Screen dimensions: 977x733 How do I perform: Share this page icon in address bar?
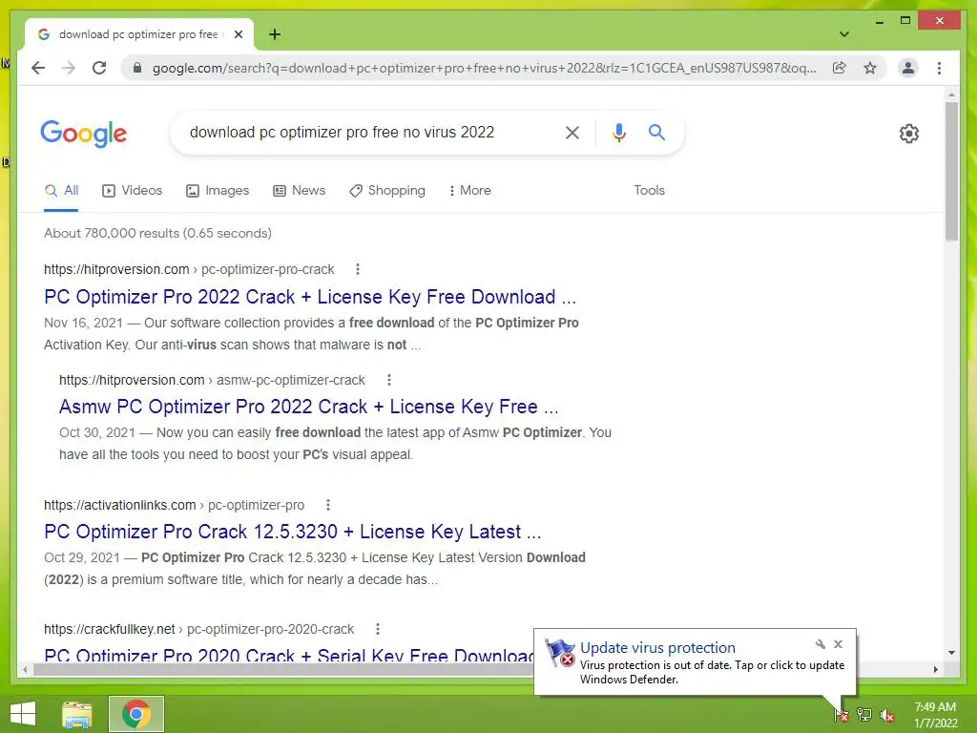[x=840, y=68]
